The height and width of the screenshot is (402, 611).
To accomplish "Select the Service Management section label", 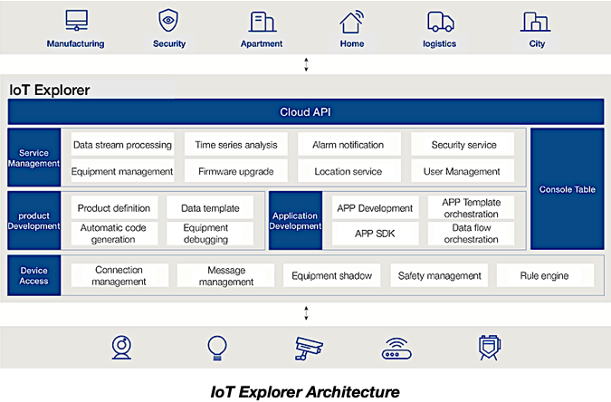I will pos(34,158).
